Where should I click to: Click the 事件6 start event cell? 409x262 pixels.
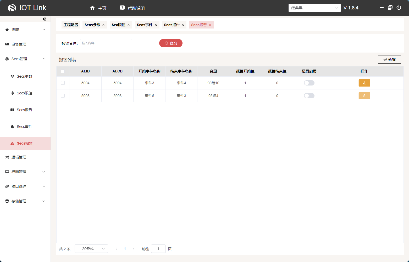[150, 96]
